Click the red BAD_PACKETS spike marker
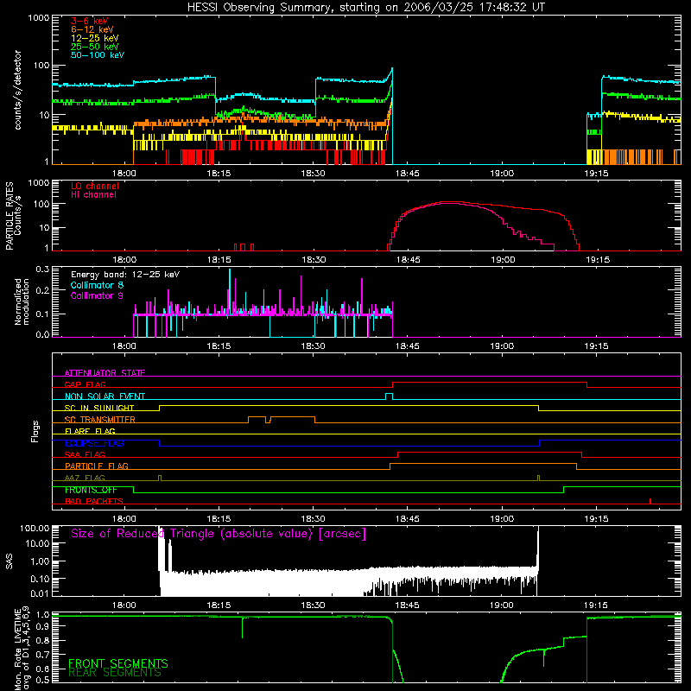This screenshot has height=691, width=691. point(650,501)
